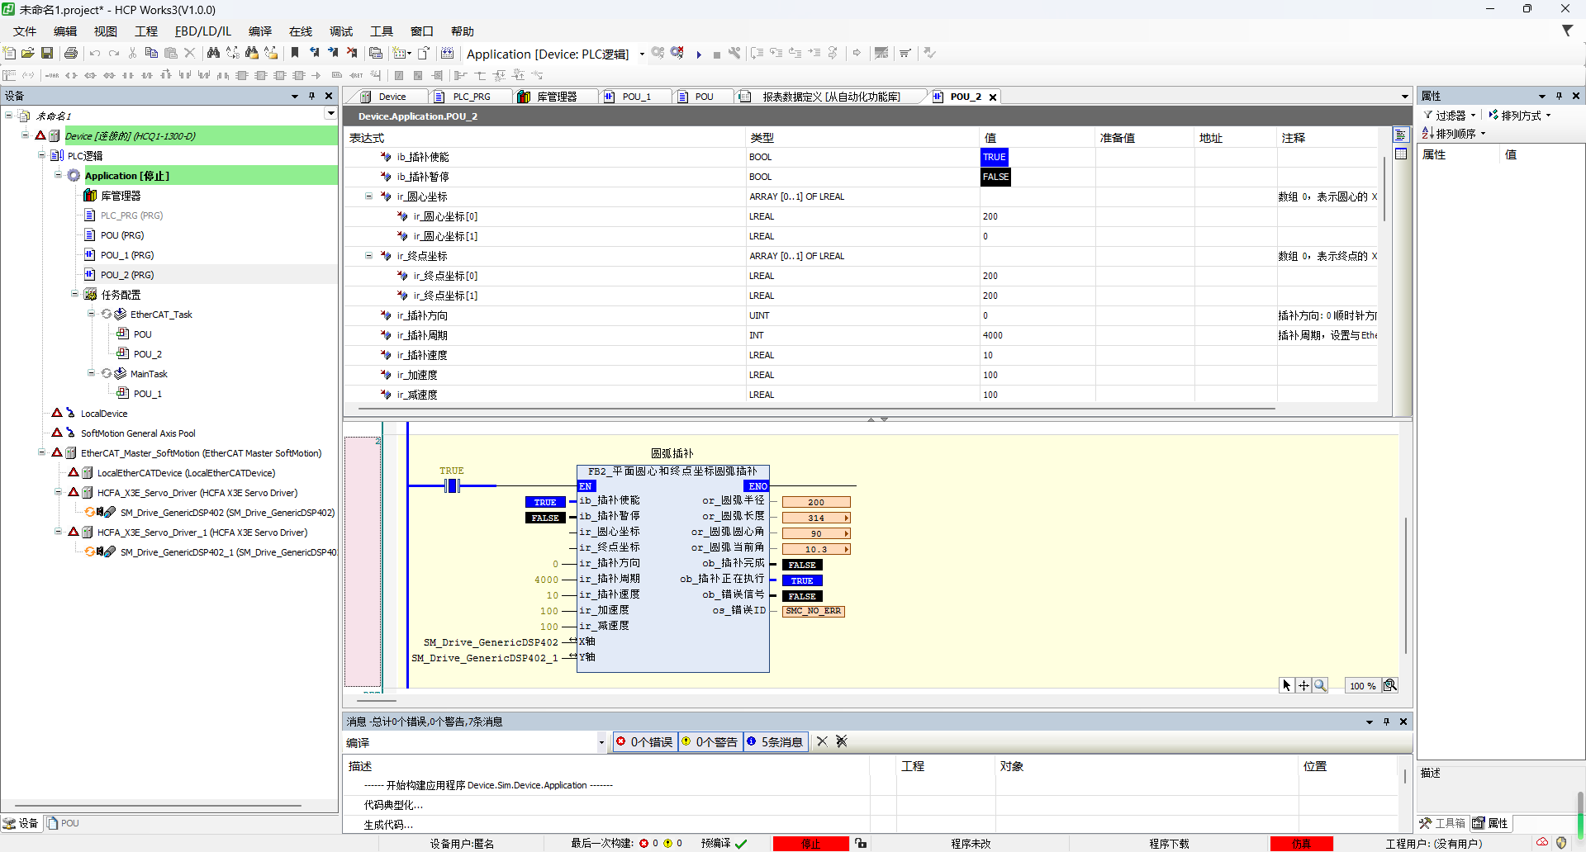Screen dimensions: 1586x852
Task: Select the magnifier zoom tool in editor
Action: coord(1320,685)
